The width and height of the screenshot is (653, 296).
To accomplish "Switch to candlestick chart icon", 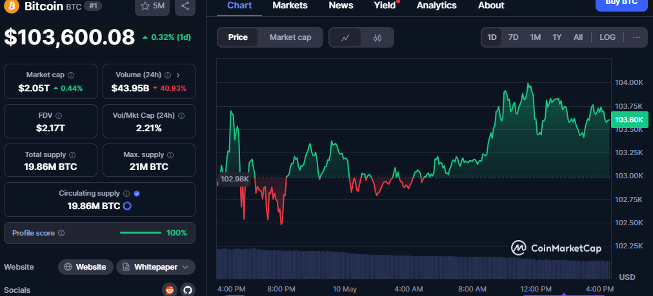I will pos(377,37).
